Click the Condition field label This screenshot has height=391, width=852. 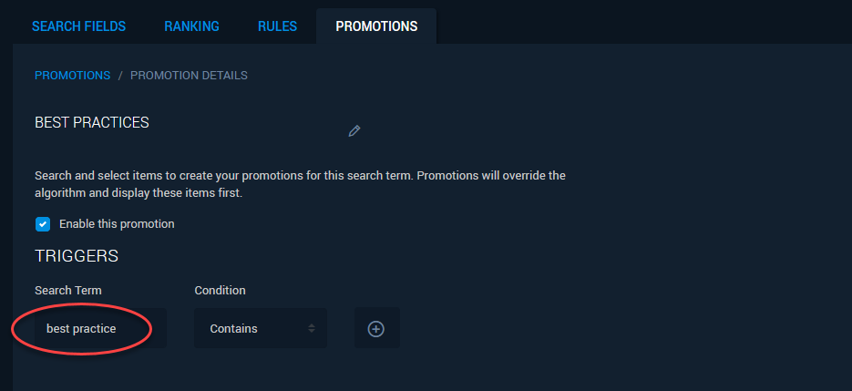pos(221,291)
